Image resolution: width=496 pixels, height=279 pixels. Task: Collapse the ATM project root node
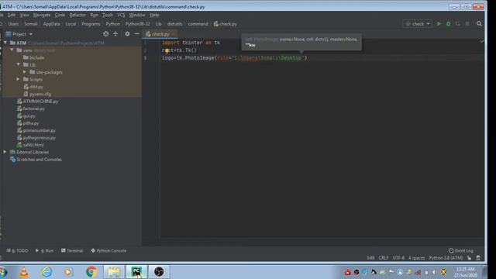(5, 43)
